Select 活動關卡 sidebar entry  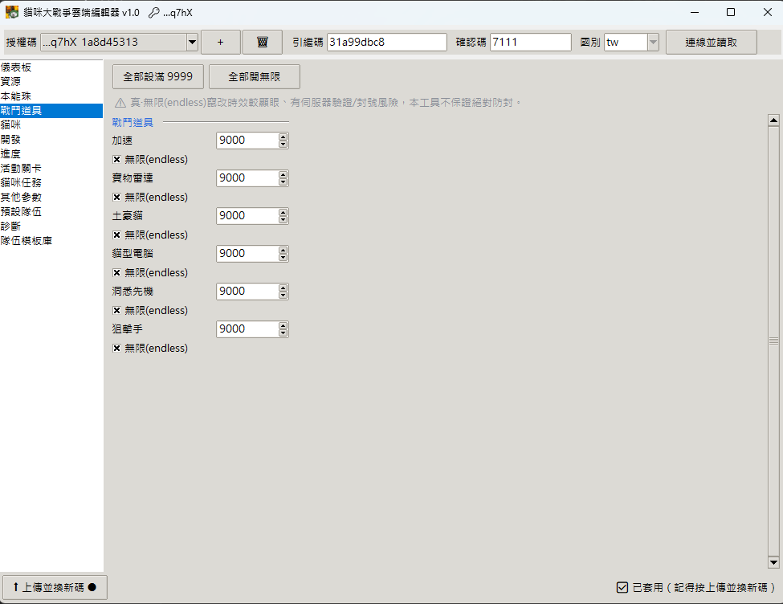[x=51, y=169]
